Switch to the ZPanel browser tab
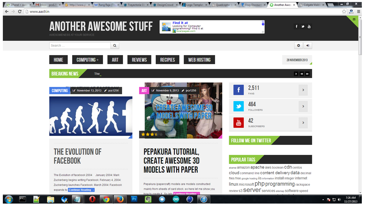This screenshot has width=365, height=205. coord(19,5)
